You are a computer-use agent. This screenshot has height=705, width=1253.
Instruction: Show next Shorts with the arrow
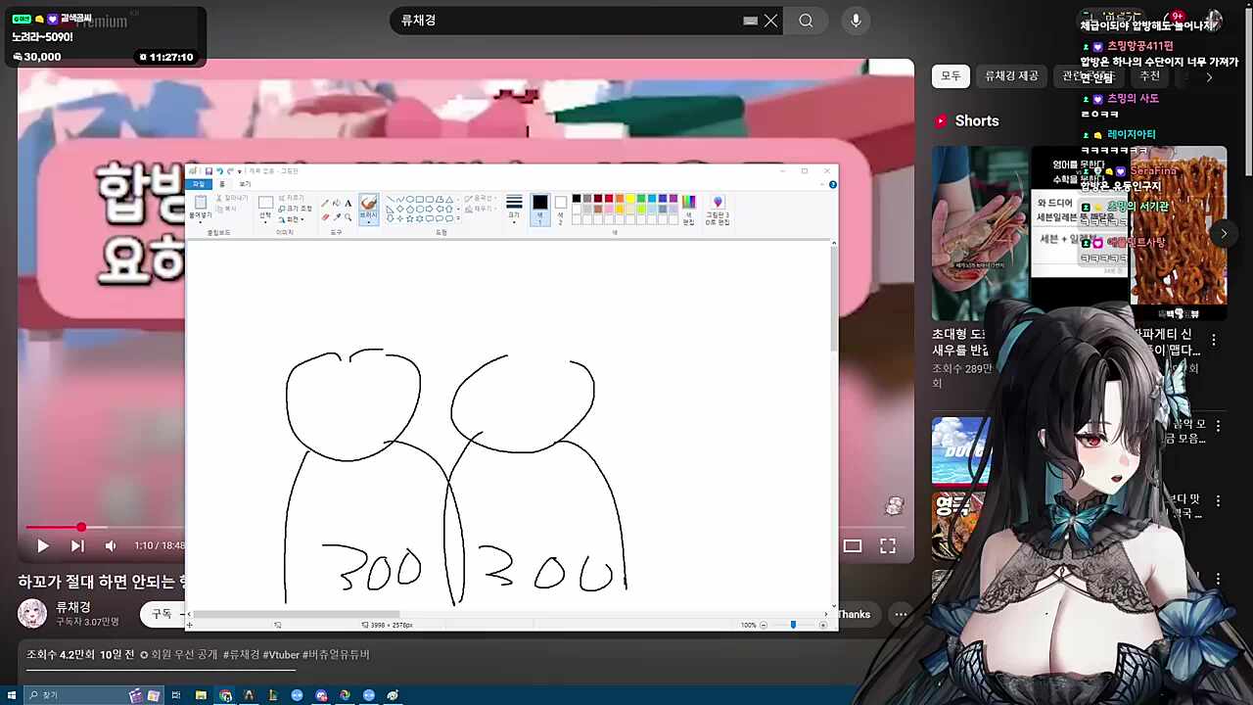point(1224,233)
